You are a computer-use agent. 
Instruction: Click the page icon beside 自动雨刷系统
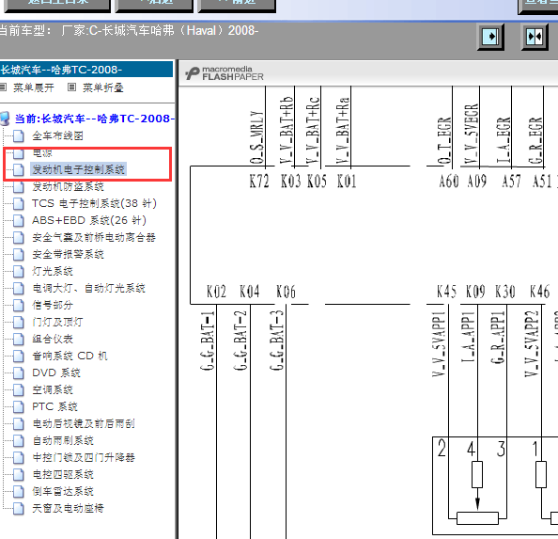click(19, 440)
